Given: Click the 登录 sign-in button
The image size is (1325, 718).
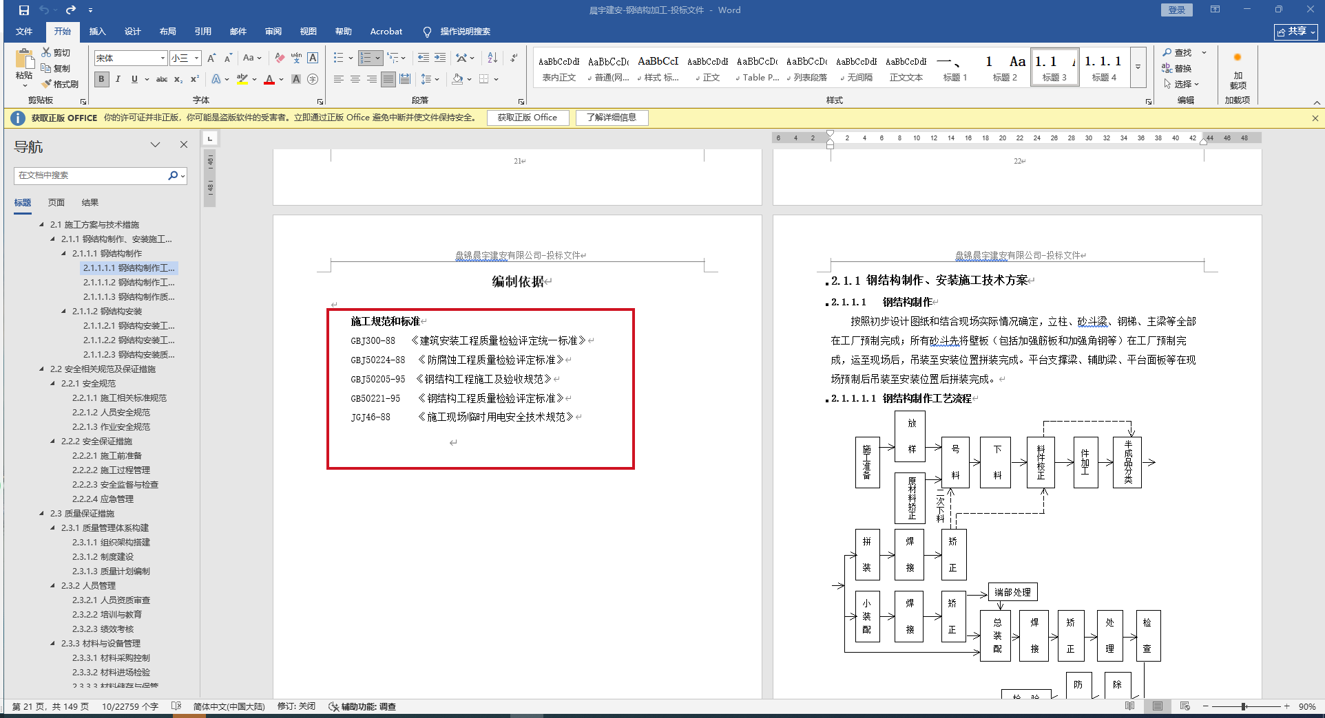Looking at the screenshot, I should point(1177,10).
